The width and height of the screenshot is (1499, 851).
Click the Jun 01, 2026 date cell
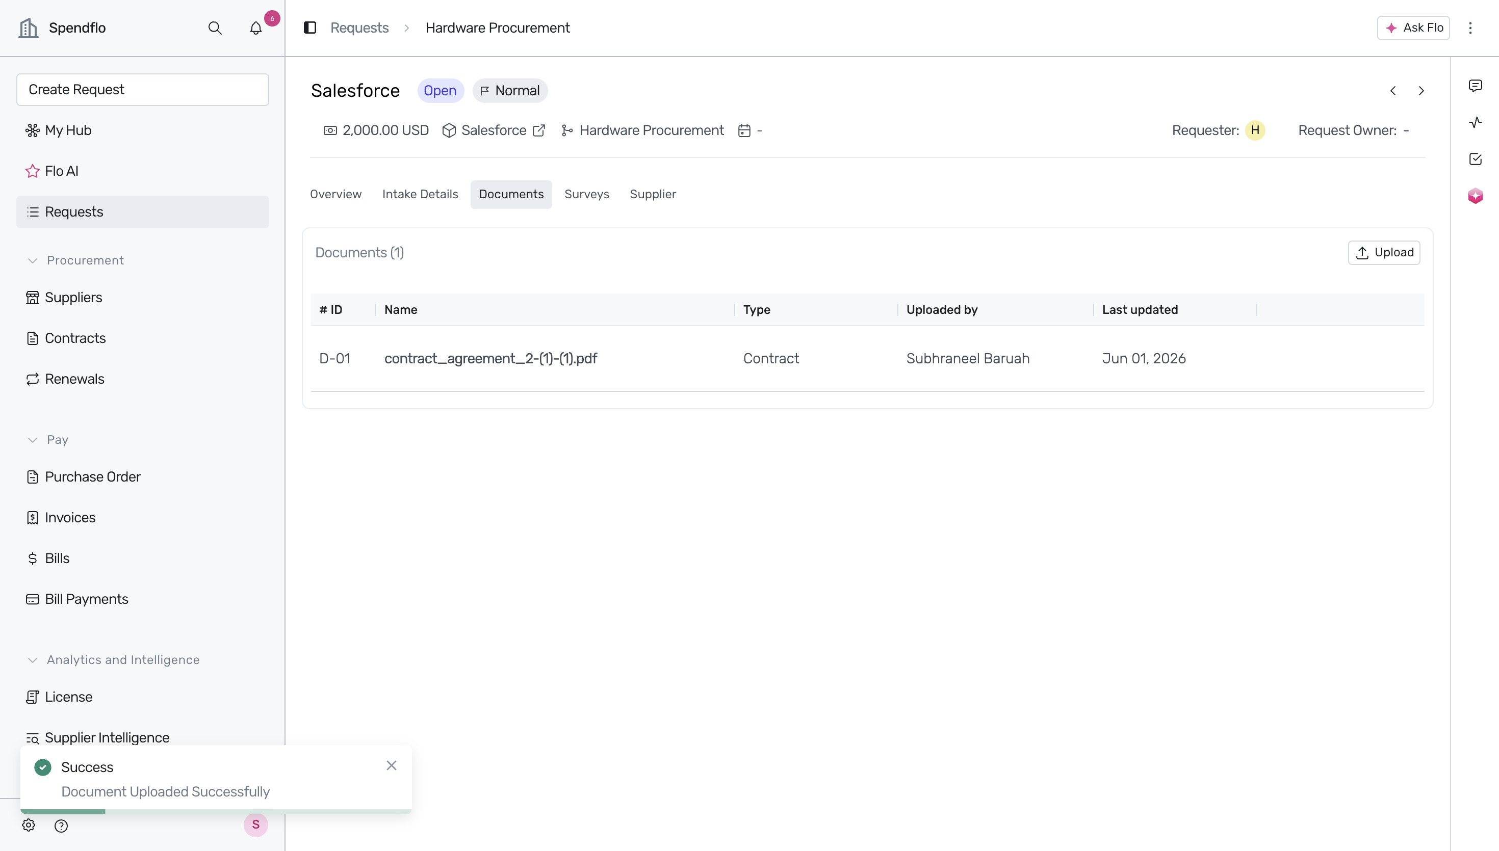point(1144,359)
